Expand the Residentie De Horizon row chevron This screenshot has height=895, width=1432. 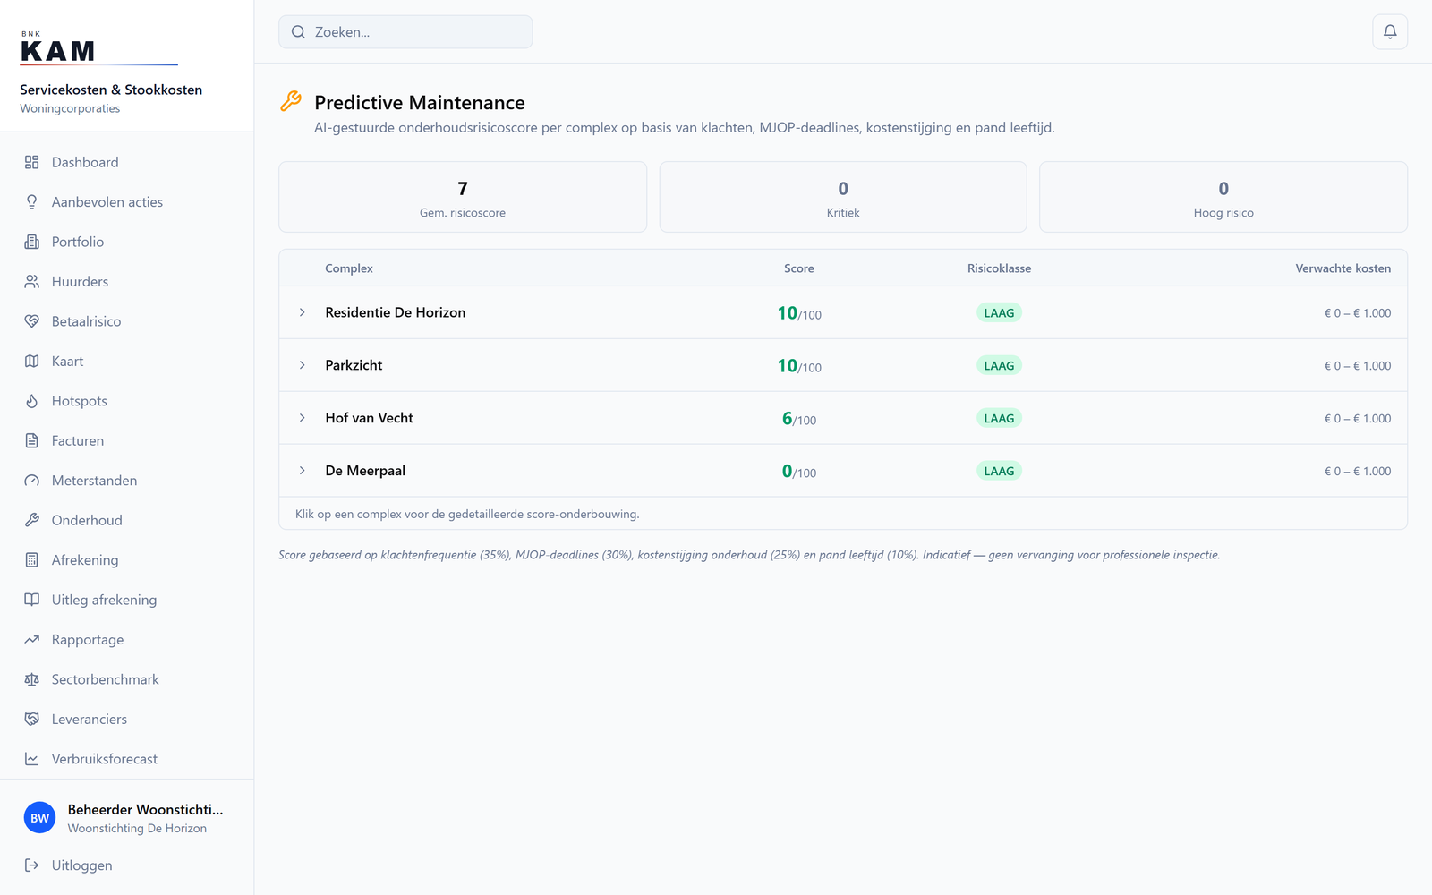pos(303,312)
